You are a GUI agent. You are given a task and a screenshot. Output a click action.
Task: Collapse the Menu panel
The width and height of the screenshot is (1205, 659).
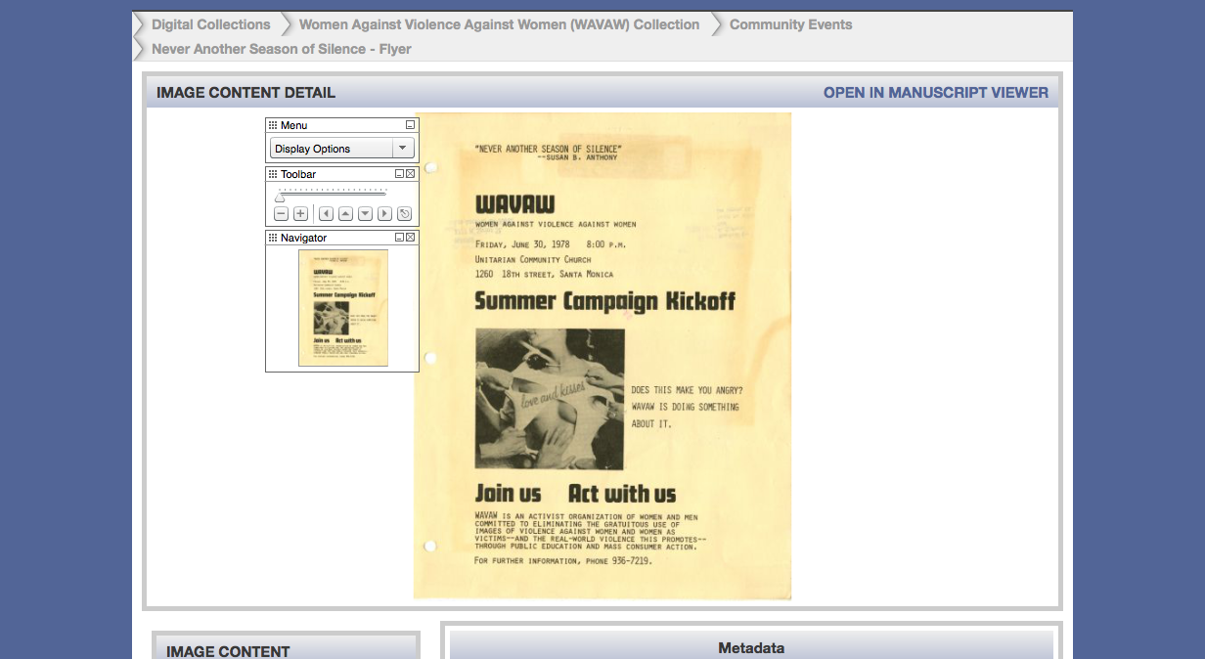click(411, 125)
